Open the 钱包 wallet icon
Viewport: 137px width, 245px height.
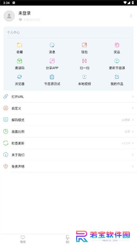click(x=84, y=45)
